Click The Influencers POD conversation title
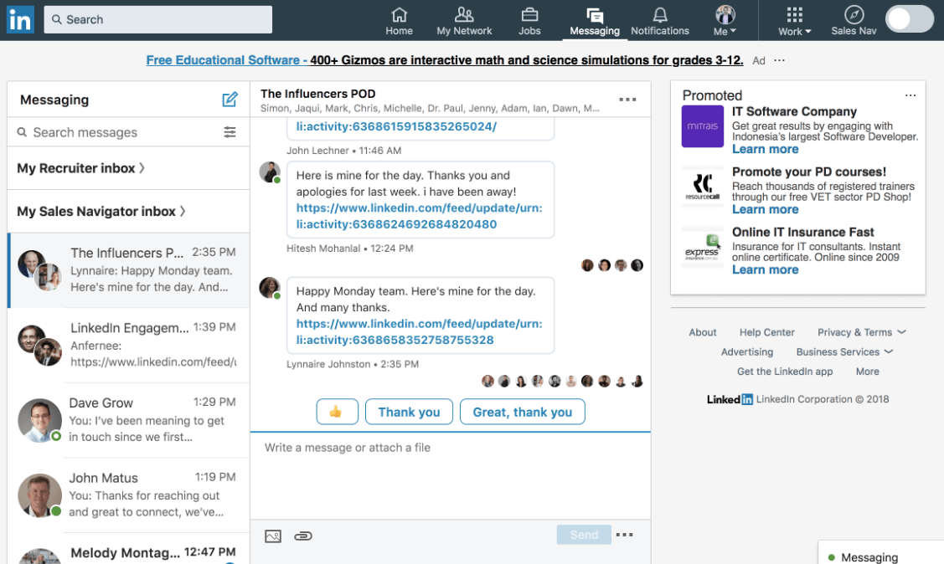 click(318, 94)
